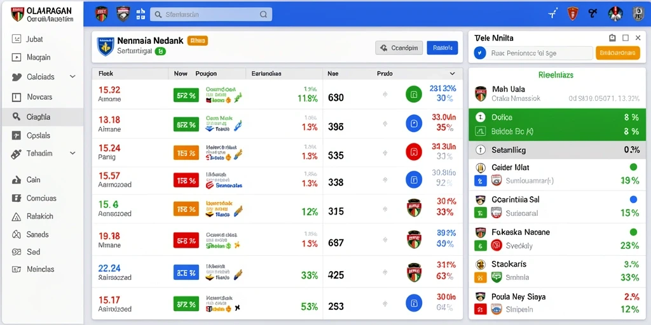
Task: Click the Meinclas sidebar icon
Action: click(16, 269)
